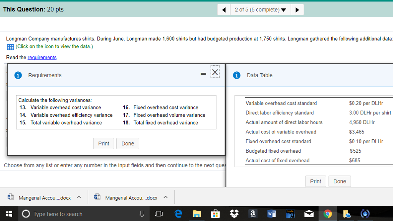Go to next question with right arrow
The image size is (393, 221).
297,9
